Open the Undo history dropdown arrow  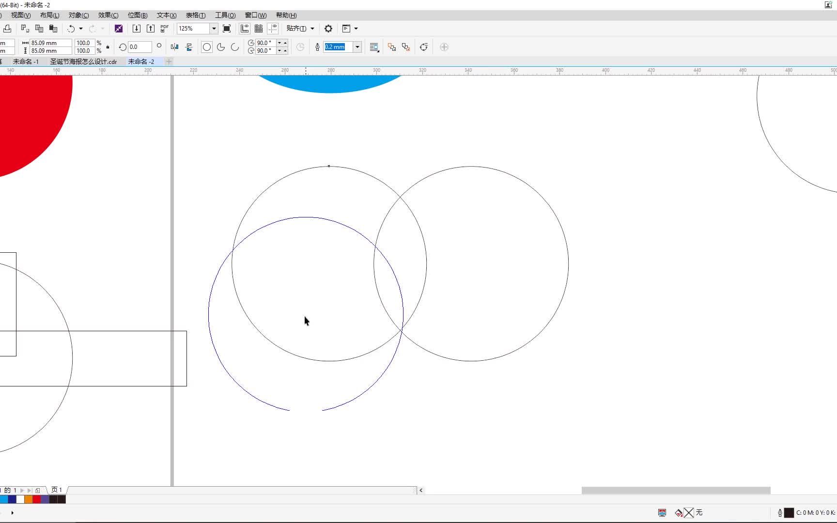click(x=81, y=29)
